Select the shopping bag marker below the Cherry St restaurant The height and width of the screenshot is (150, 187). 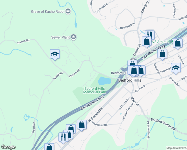pyautogui.click(x=146, y=42)
